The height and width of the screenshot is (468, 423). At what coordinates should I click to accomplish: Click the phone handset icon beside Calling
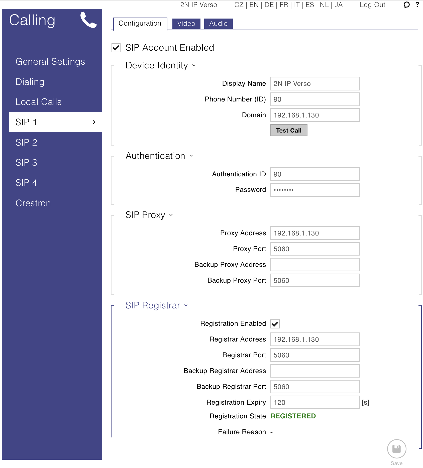click(x=88, y=20)
